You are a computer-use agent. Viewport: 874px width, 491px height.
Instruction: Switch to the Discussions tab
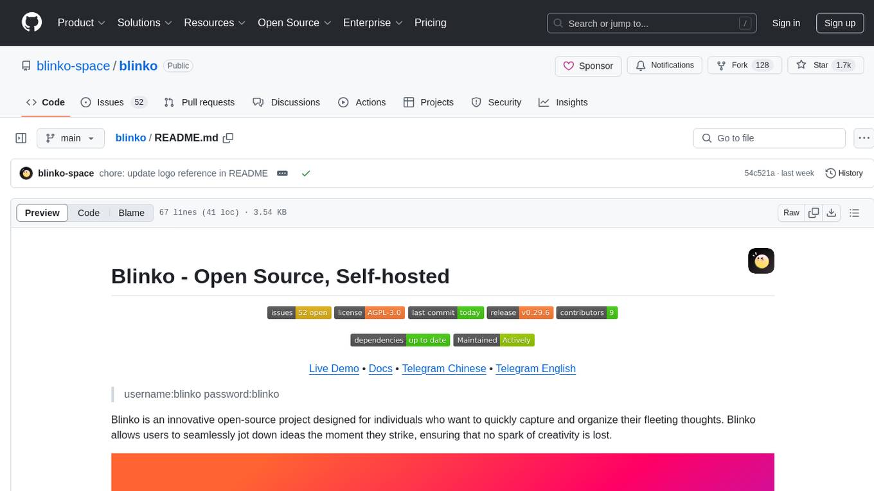(287, 102)
